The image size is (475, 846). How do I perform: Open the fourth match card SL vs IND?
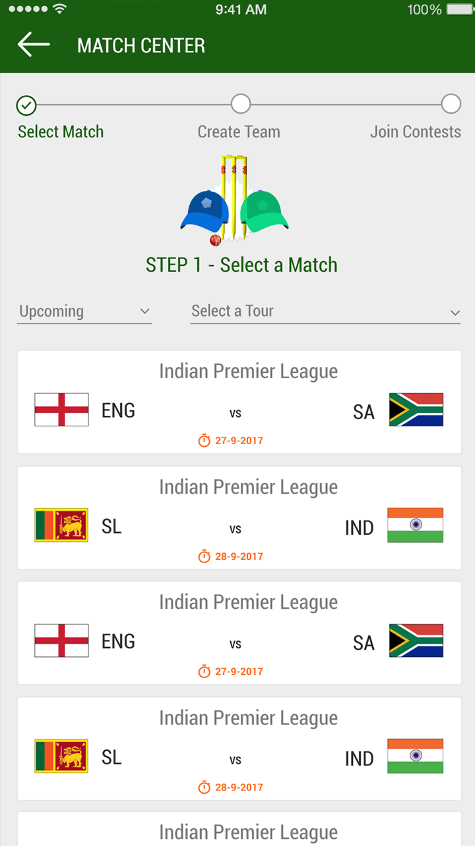(x=239, y=748)
